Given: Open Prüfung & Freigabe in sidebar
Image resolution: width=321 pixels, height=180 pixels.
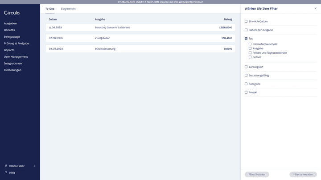Looking at the screenshot, I should pos(16,44).
